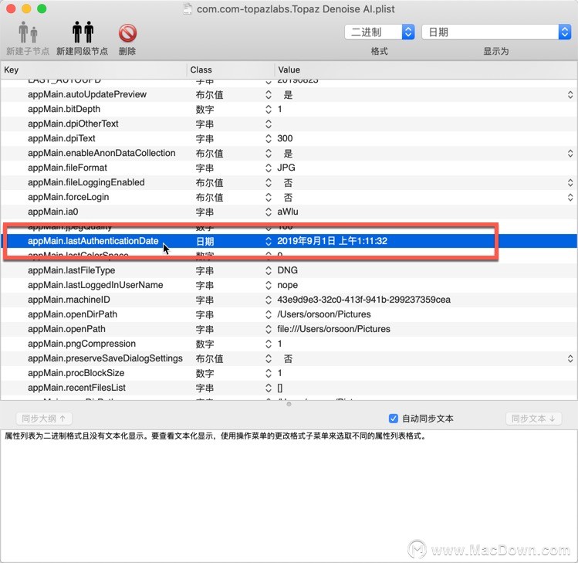Click the 同步大纲 button
578x563 pixels.
tap(44, 419)
